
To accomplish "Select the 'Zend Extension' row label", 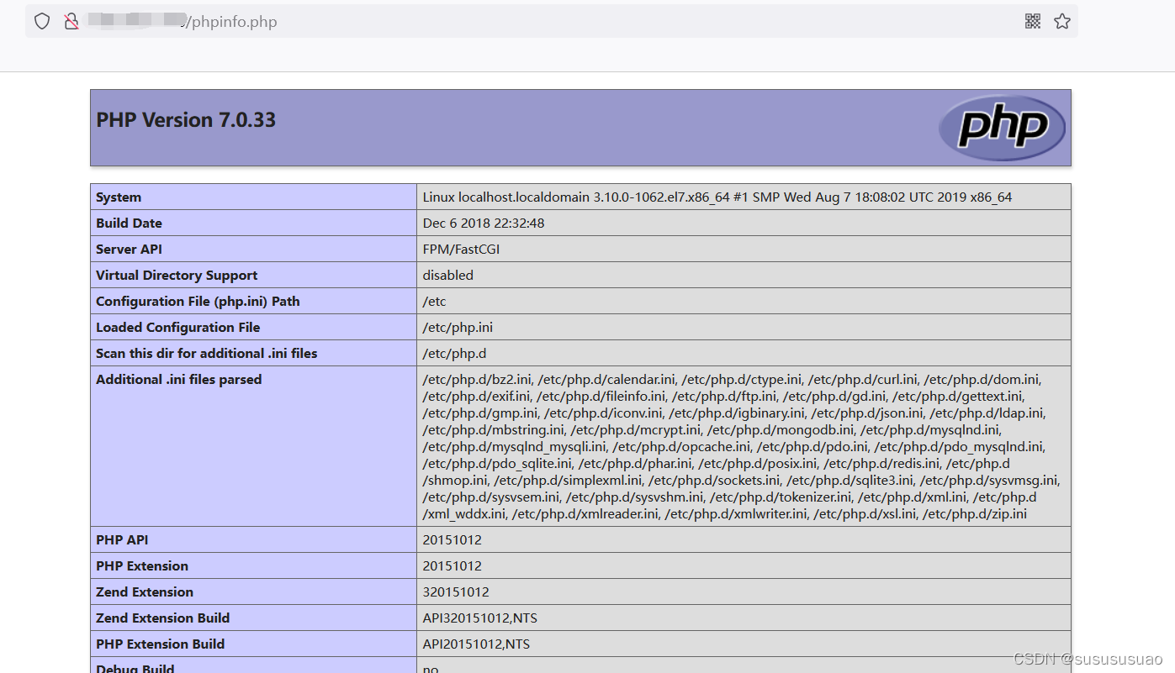I will tap(145, 592).
